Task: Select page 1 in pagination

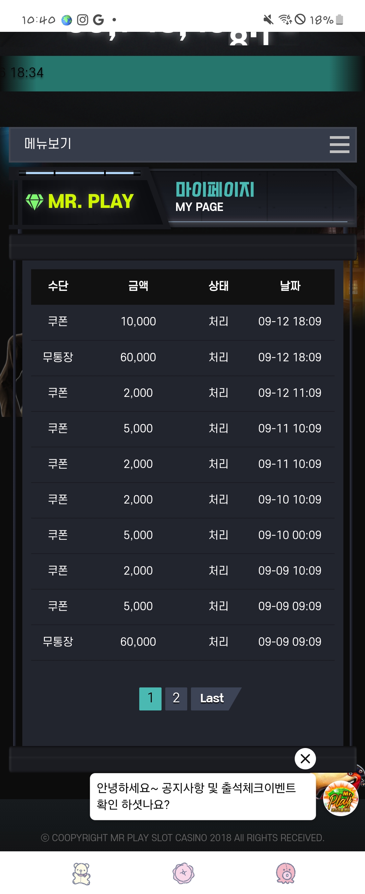Action: pos(150,699)
